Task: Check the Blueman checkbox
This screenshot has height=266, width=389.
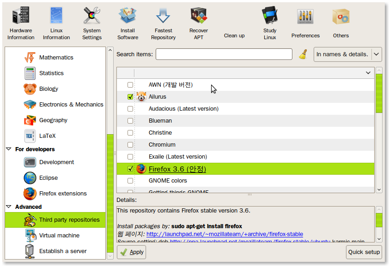Action: 130,121
